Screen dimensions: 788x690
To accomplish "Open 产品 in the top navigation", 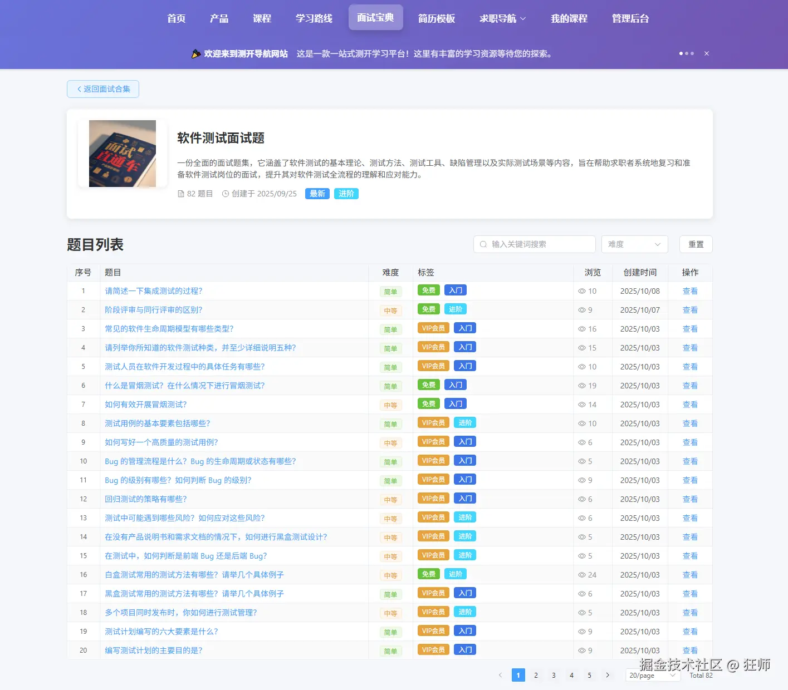I will pyautogui.click(x=219, y=18).
